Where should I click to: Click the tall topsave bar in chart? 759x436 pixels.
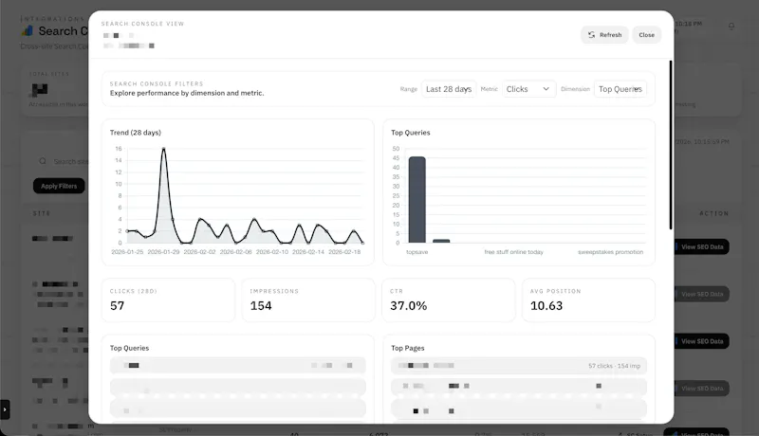pos(417,200)
